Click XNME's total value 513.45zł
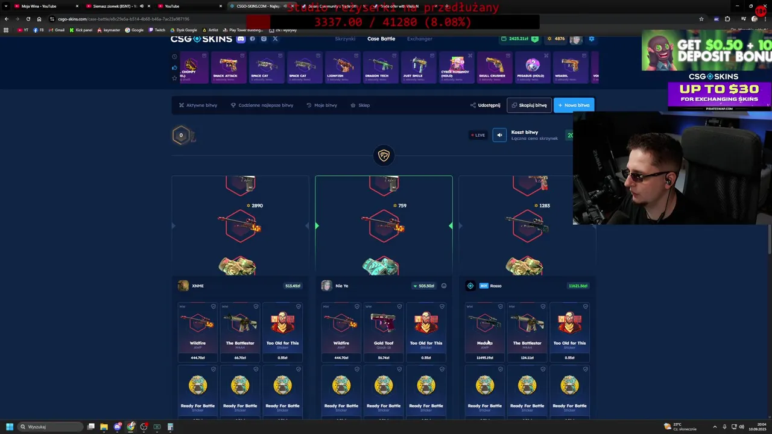 (293, 286)
